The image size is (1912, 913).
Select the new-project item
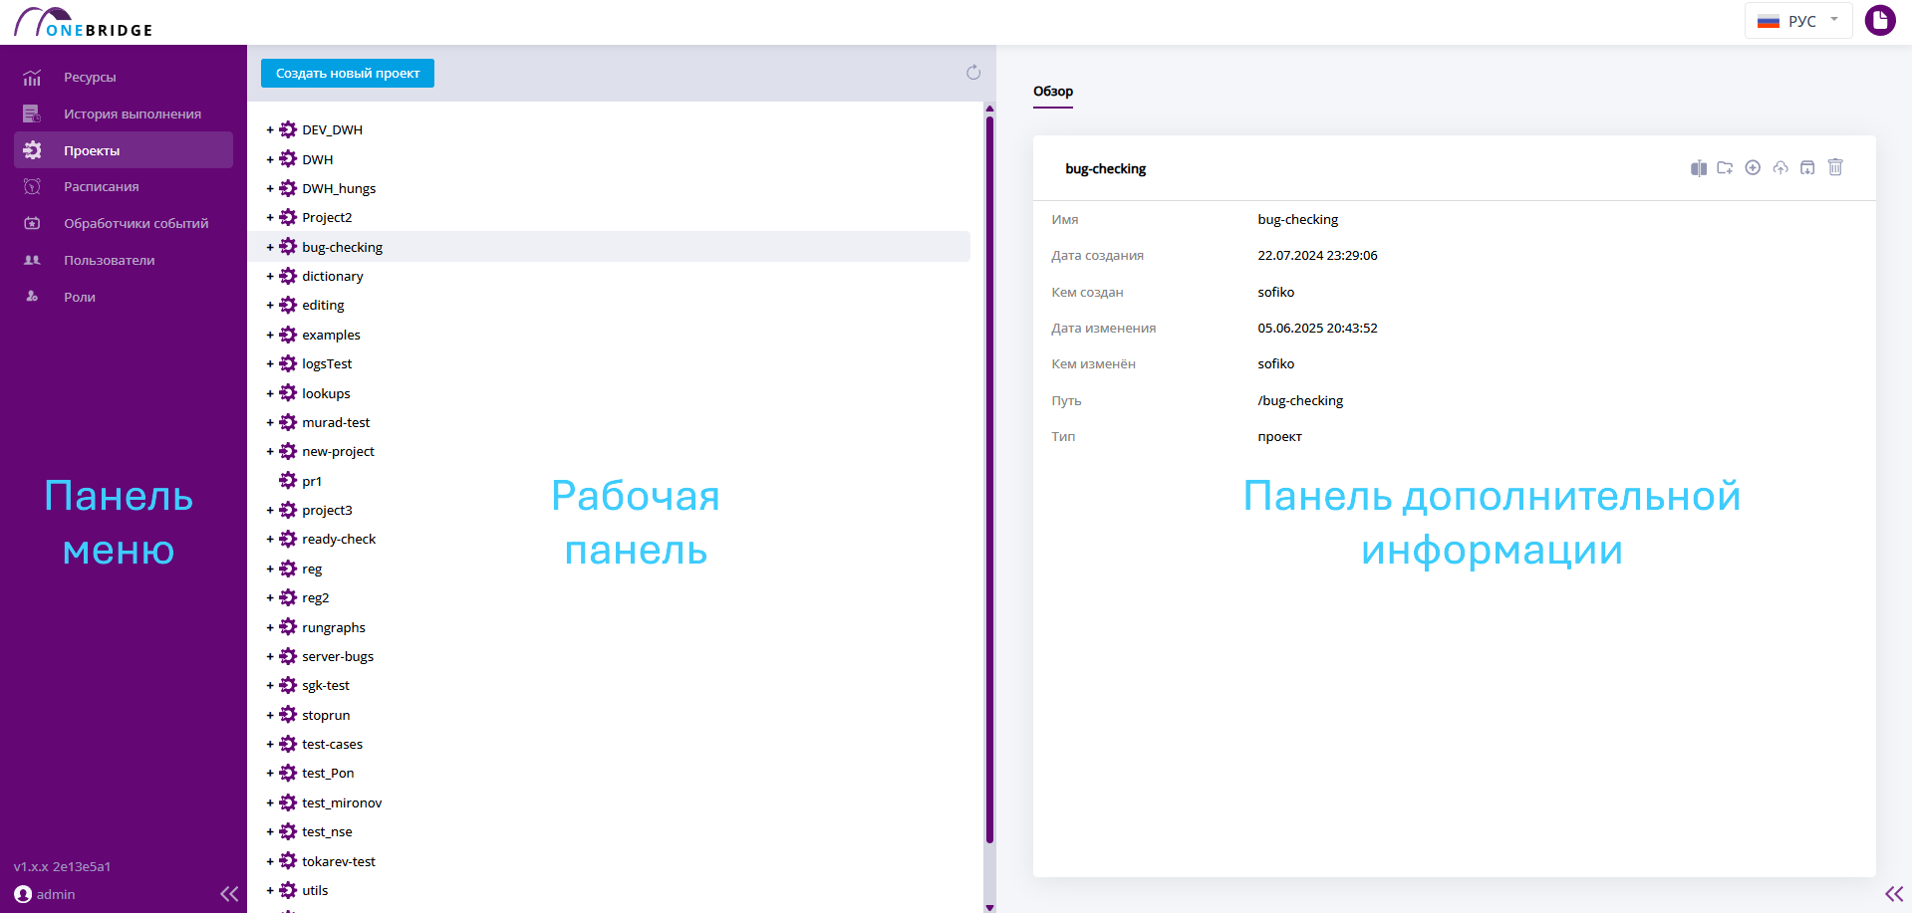coord(338,452)
